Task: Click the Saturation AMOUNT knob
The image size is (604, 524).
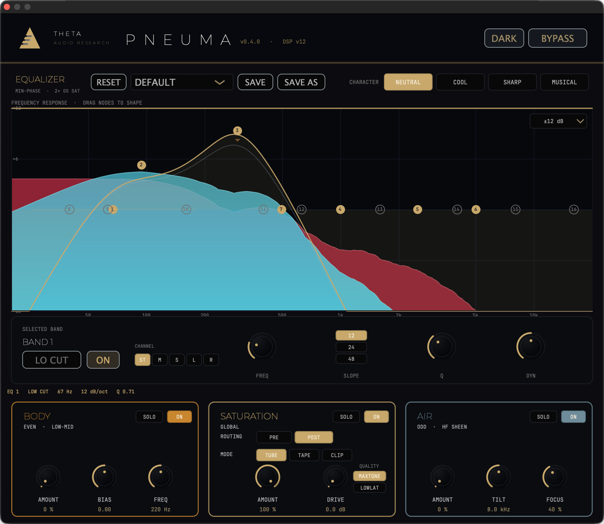Action: point(268,477)
